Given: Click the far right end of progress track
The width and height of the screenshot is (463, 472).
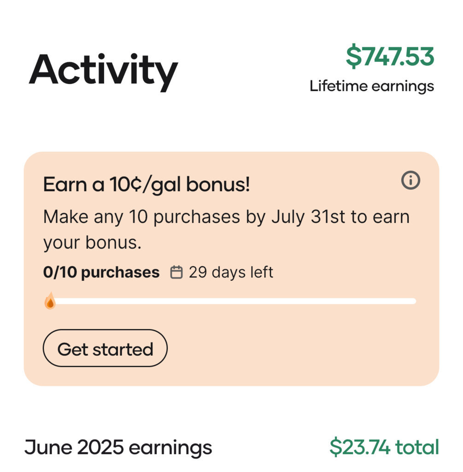Looking at the screenshot, I should (x=413, y=301).
